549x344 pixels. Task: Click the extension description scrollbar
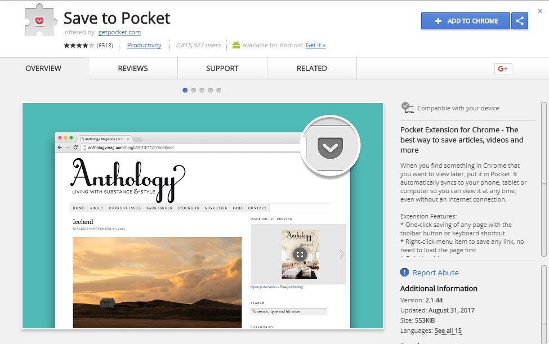(x=544, y=179)
